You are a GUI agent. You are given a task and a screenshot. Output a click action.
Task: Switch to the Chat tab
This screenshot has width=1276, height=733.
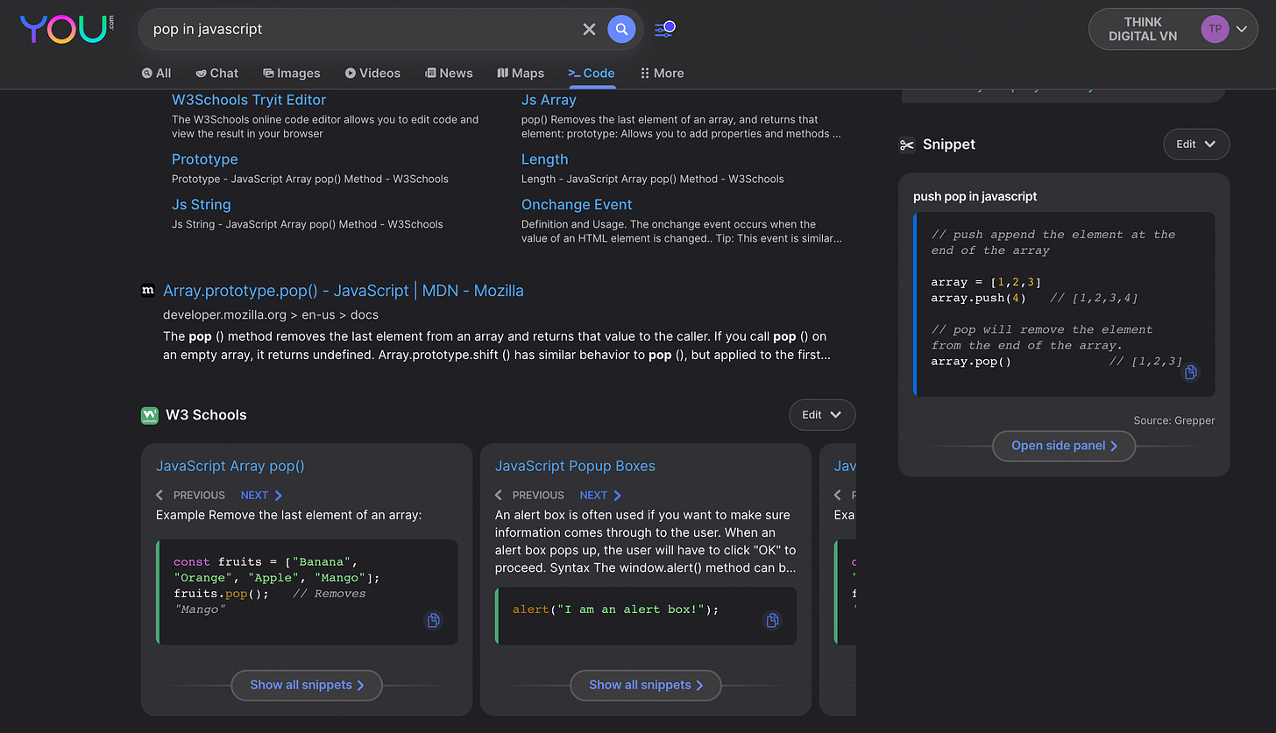216,74
